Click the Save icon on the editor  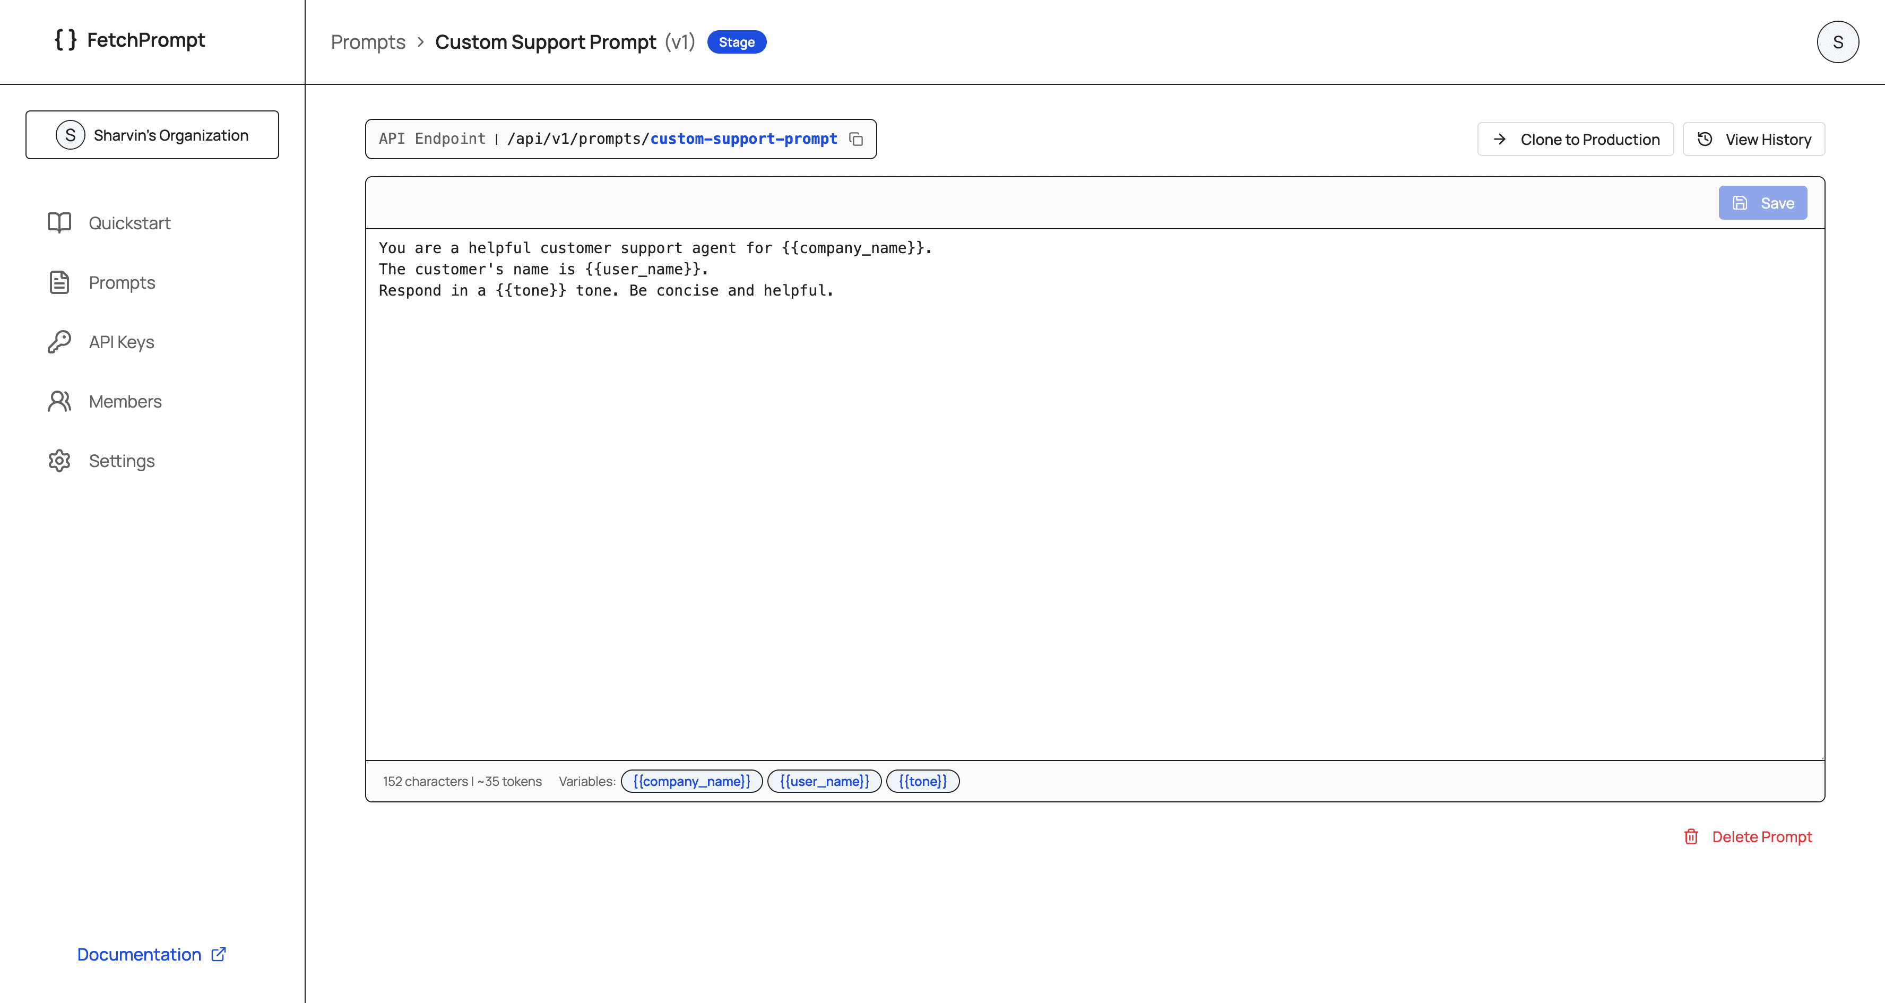[1739, 203]
